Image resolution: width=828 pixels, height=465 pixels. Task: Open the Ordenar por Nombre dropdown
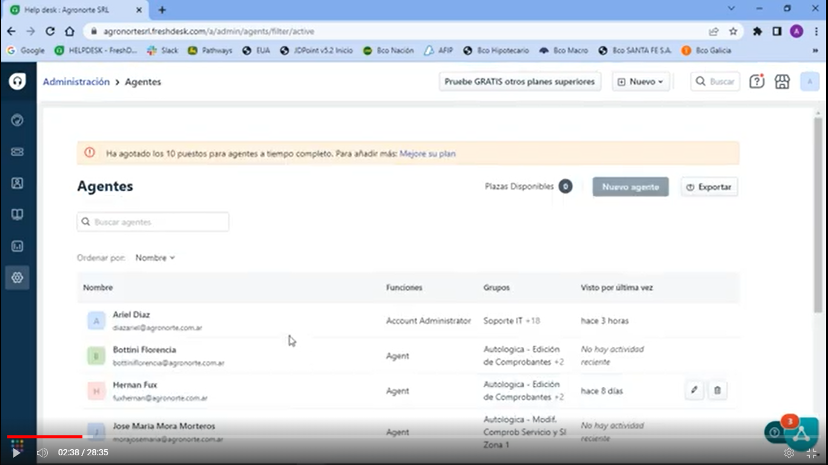pos(155,258)
